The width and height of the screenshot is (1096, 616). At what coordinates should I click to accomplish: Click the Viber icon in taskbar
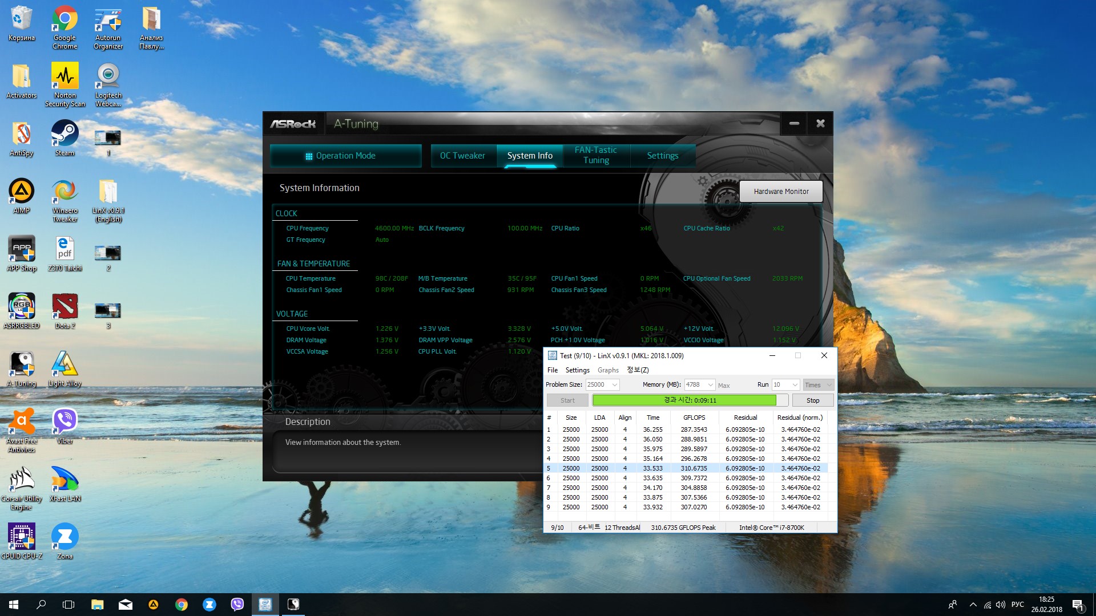tap(237, 605)
